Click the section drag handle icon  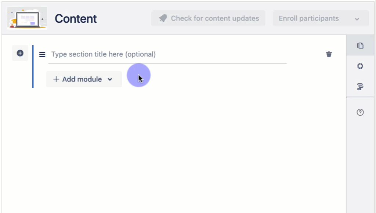click(x=42, y=54)
